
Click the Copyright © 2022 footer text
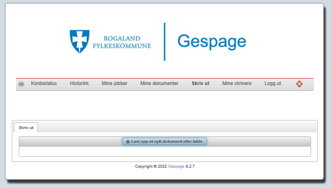coord(151,166)
